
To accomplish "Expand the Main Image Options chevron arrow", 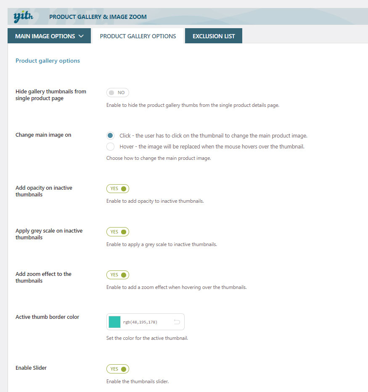I will (82, 36).
